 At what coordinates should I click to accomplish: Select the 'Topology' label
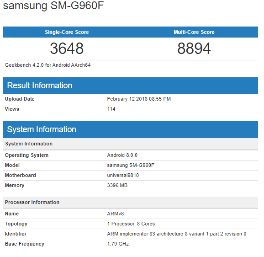coord(16,224)
